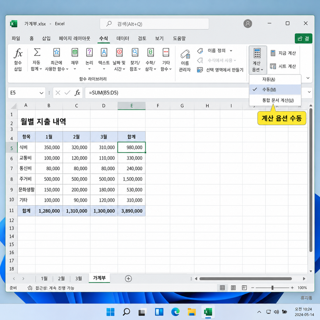Switch to the Data (데이터) tab

coord(122,38)
